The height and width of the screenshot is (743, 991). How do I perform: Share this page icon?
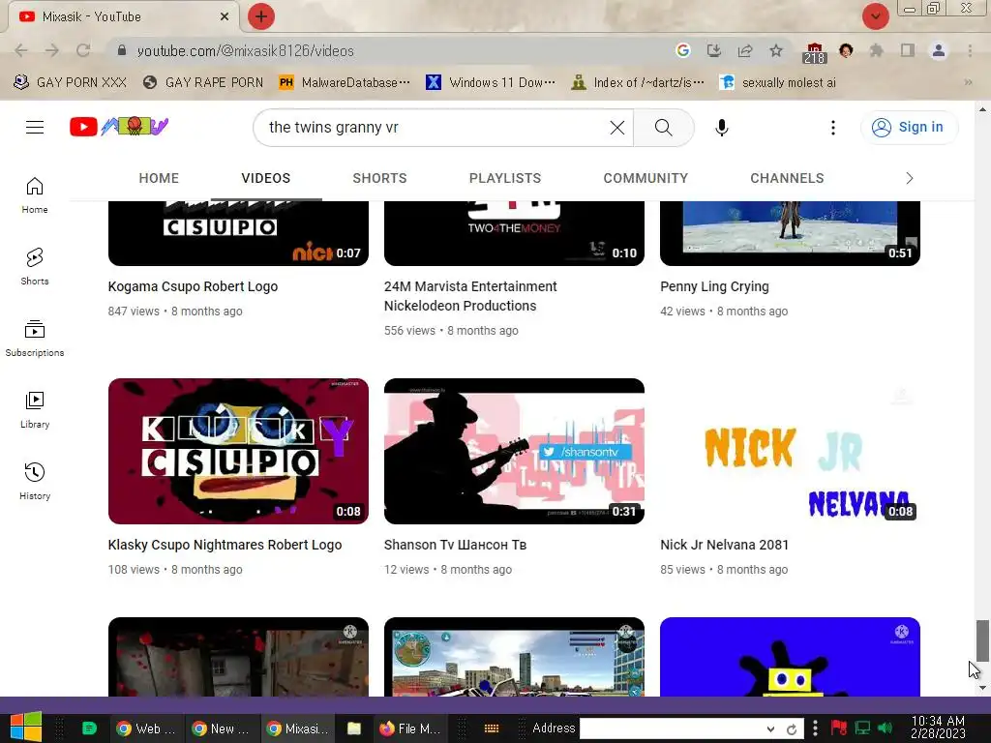point(745,50)
